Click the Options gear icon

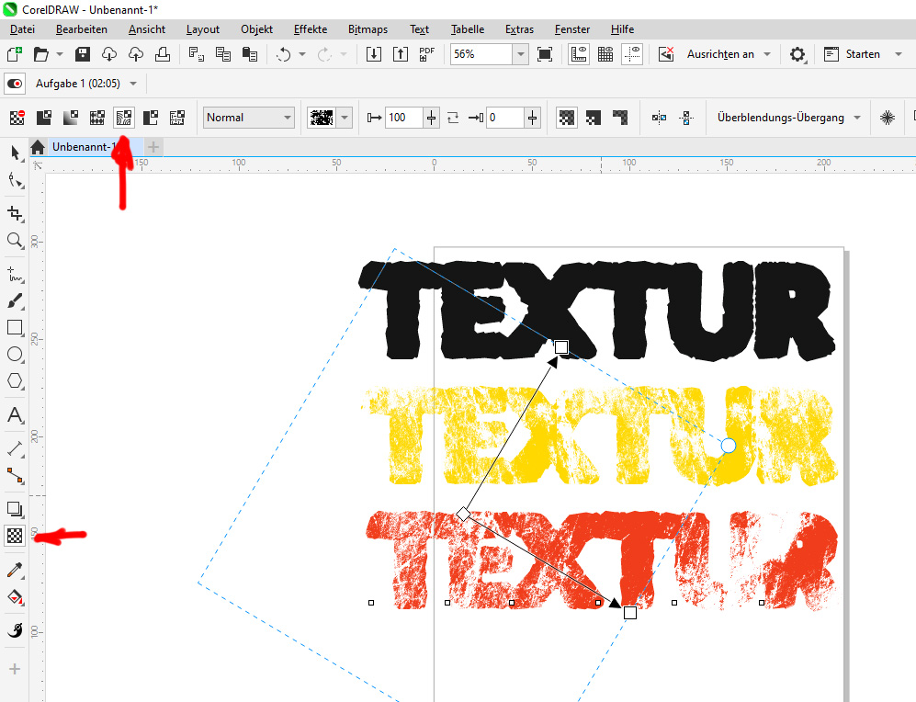pos(797,54)
